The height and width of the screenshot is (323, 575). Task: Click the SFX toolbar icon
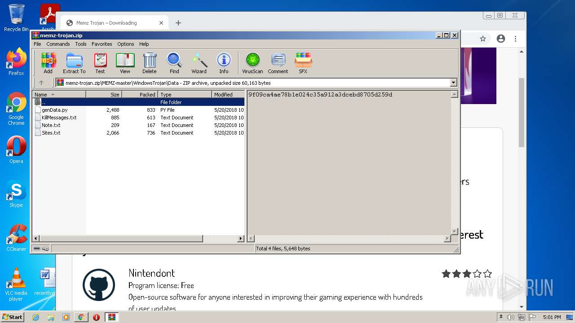303,63
